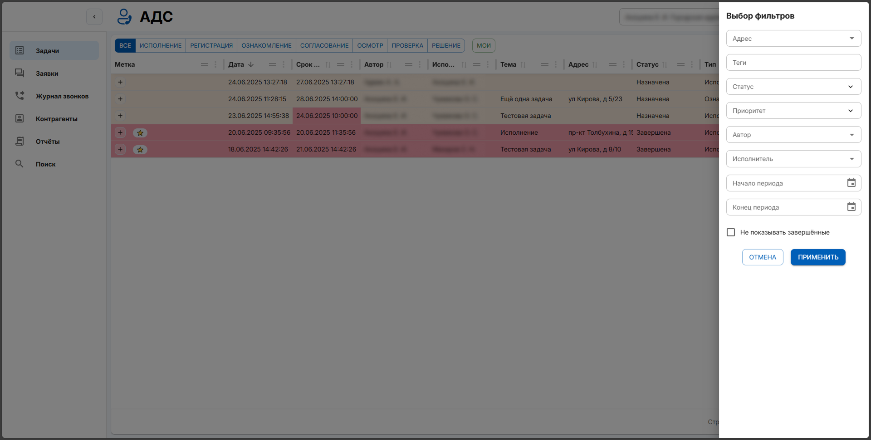This screenshot has width=871, height=440.
Task: Open the calendar for Конец периода
Action: coord(851,207)
